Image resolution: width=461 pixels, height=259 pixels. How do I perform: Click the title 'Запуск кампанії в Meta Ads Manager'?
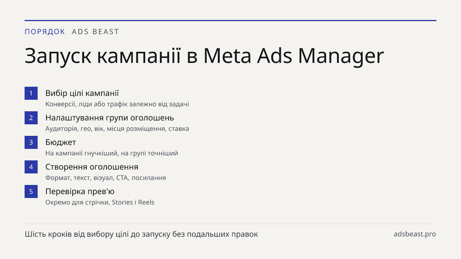click(x=204, y=56)
